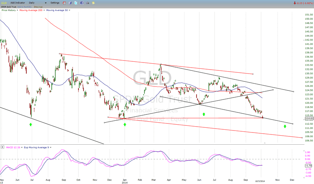The image size is (314, 184).
Task: Open the yellow sticky note icon
Action: tap(93, 3)
